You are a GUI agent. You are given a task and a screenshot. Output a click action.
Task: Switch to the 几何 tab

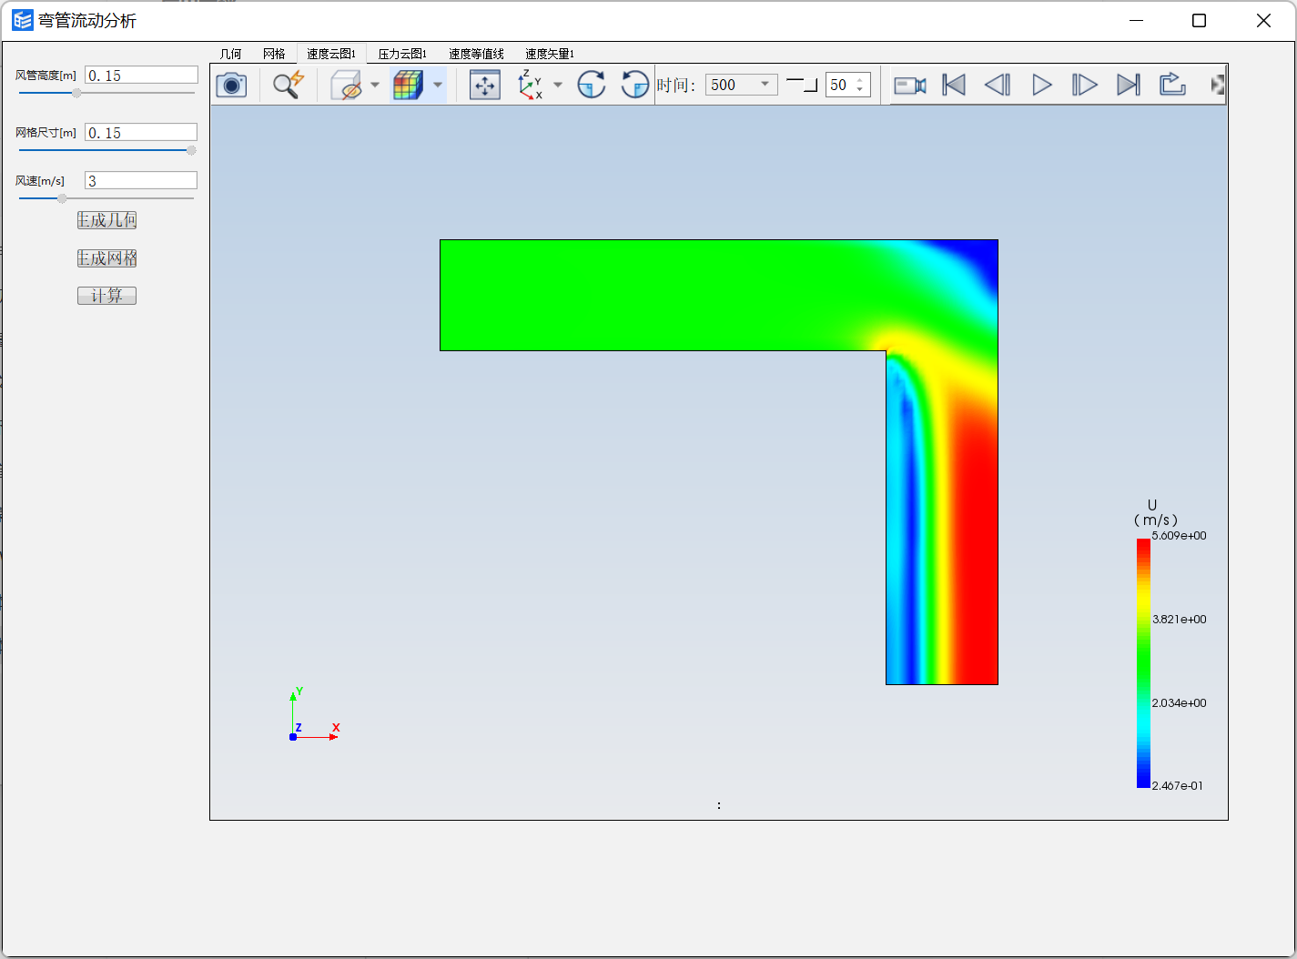coord(231,54)
